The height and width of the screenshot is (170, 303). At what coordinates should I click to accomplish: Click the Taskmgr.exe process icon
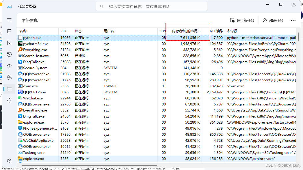[20, 153]
